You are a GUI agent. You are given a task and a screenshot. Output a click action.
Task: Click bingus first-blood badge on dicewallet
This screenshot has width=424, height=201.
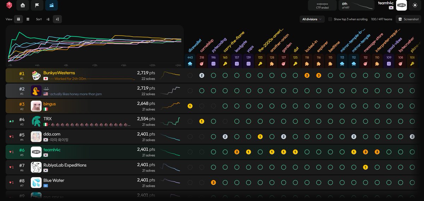pyautogui.click(x=190, y=106)
